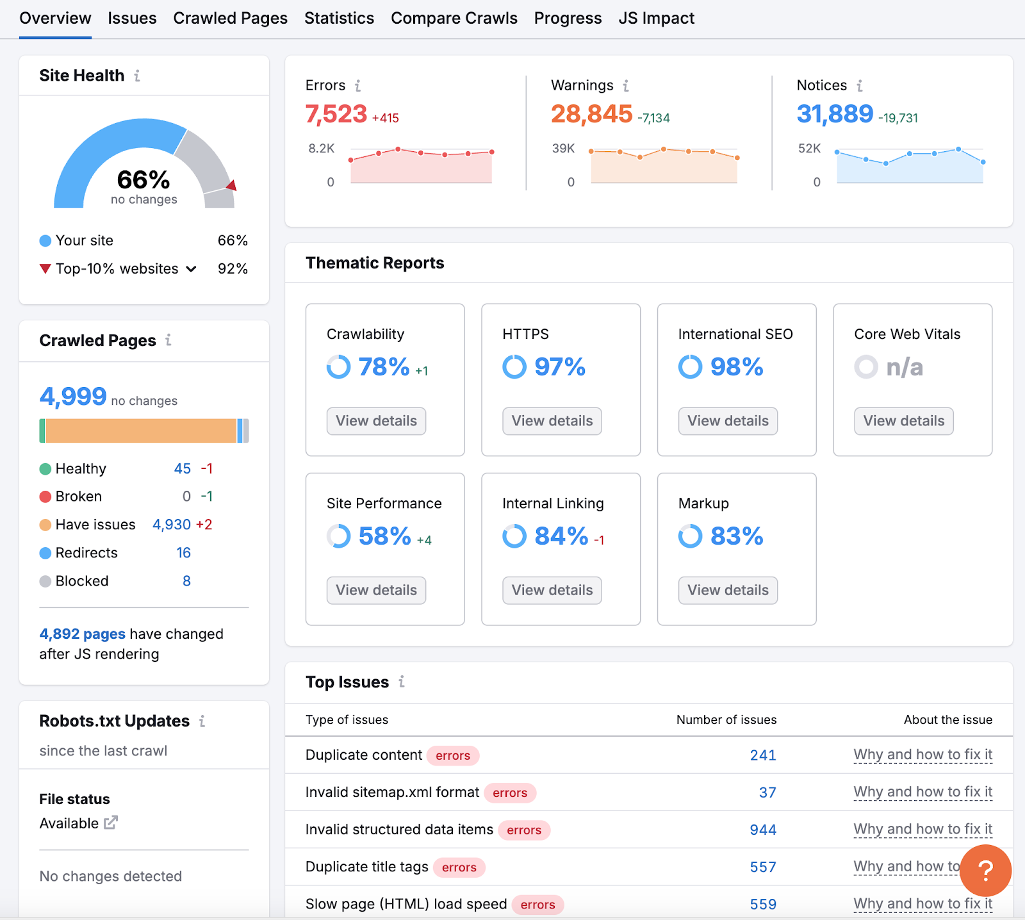Screen dimensions: 1025x920
Task: Expand the Top-10% websites dropdown
Action: click(191, 269)
